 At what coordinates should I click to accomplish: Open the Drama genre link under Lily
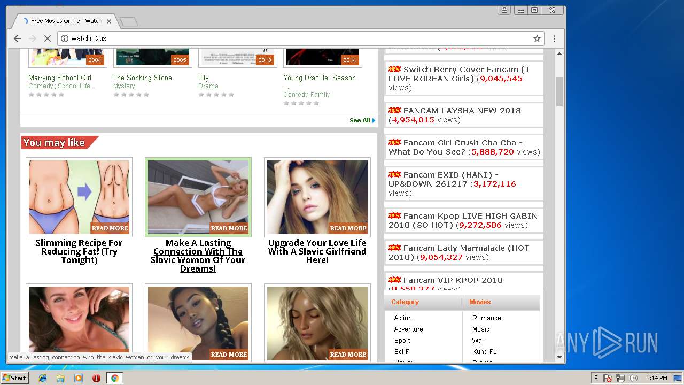[x=208, y=86]
